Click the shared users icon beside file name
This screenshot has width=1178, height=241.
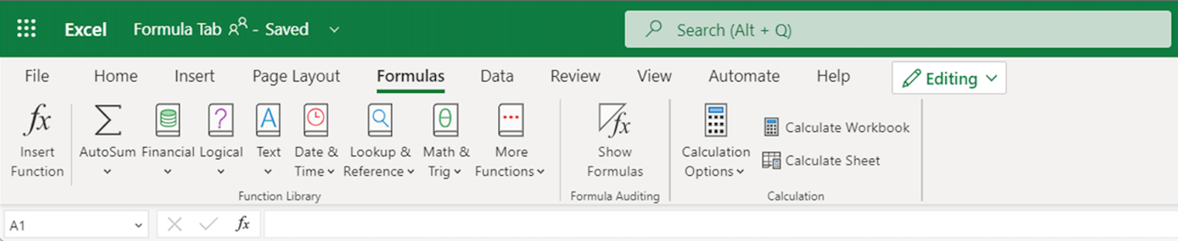click(x=237, y=27)
